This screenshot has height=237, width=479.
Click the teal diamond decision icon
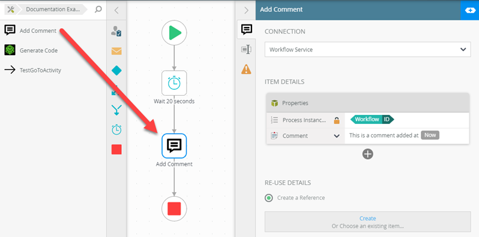point(116,71)
